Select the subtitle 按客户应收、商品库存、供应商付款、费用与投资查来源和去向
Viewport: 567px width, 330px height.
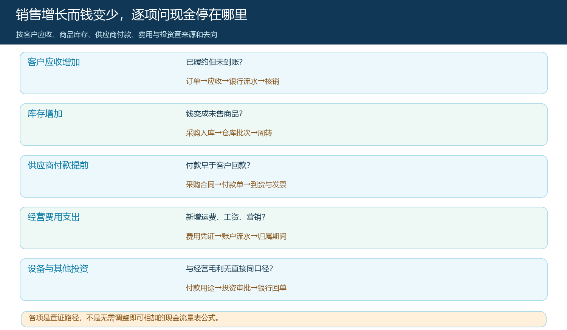(117, 35)
